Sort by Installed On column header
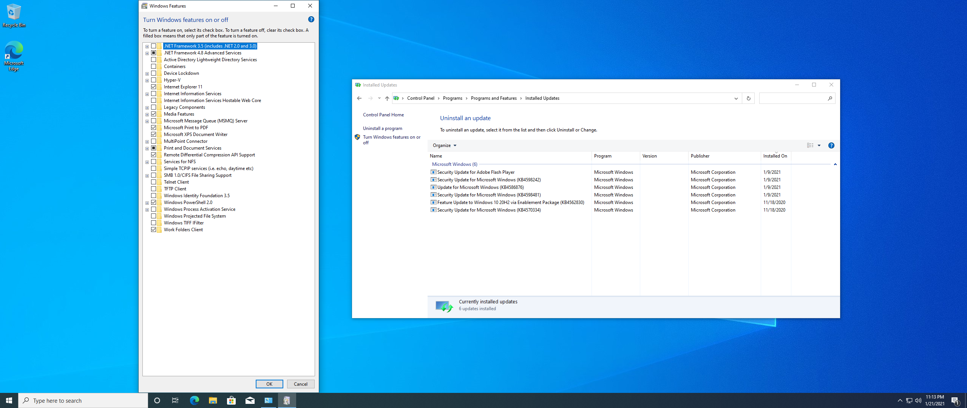Viewport: 967px width, 408px height. [776, 156]
